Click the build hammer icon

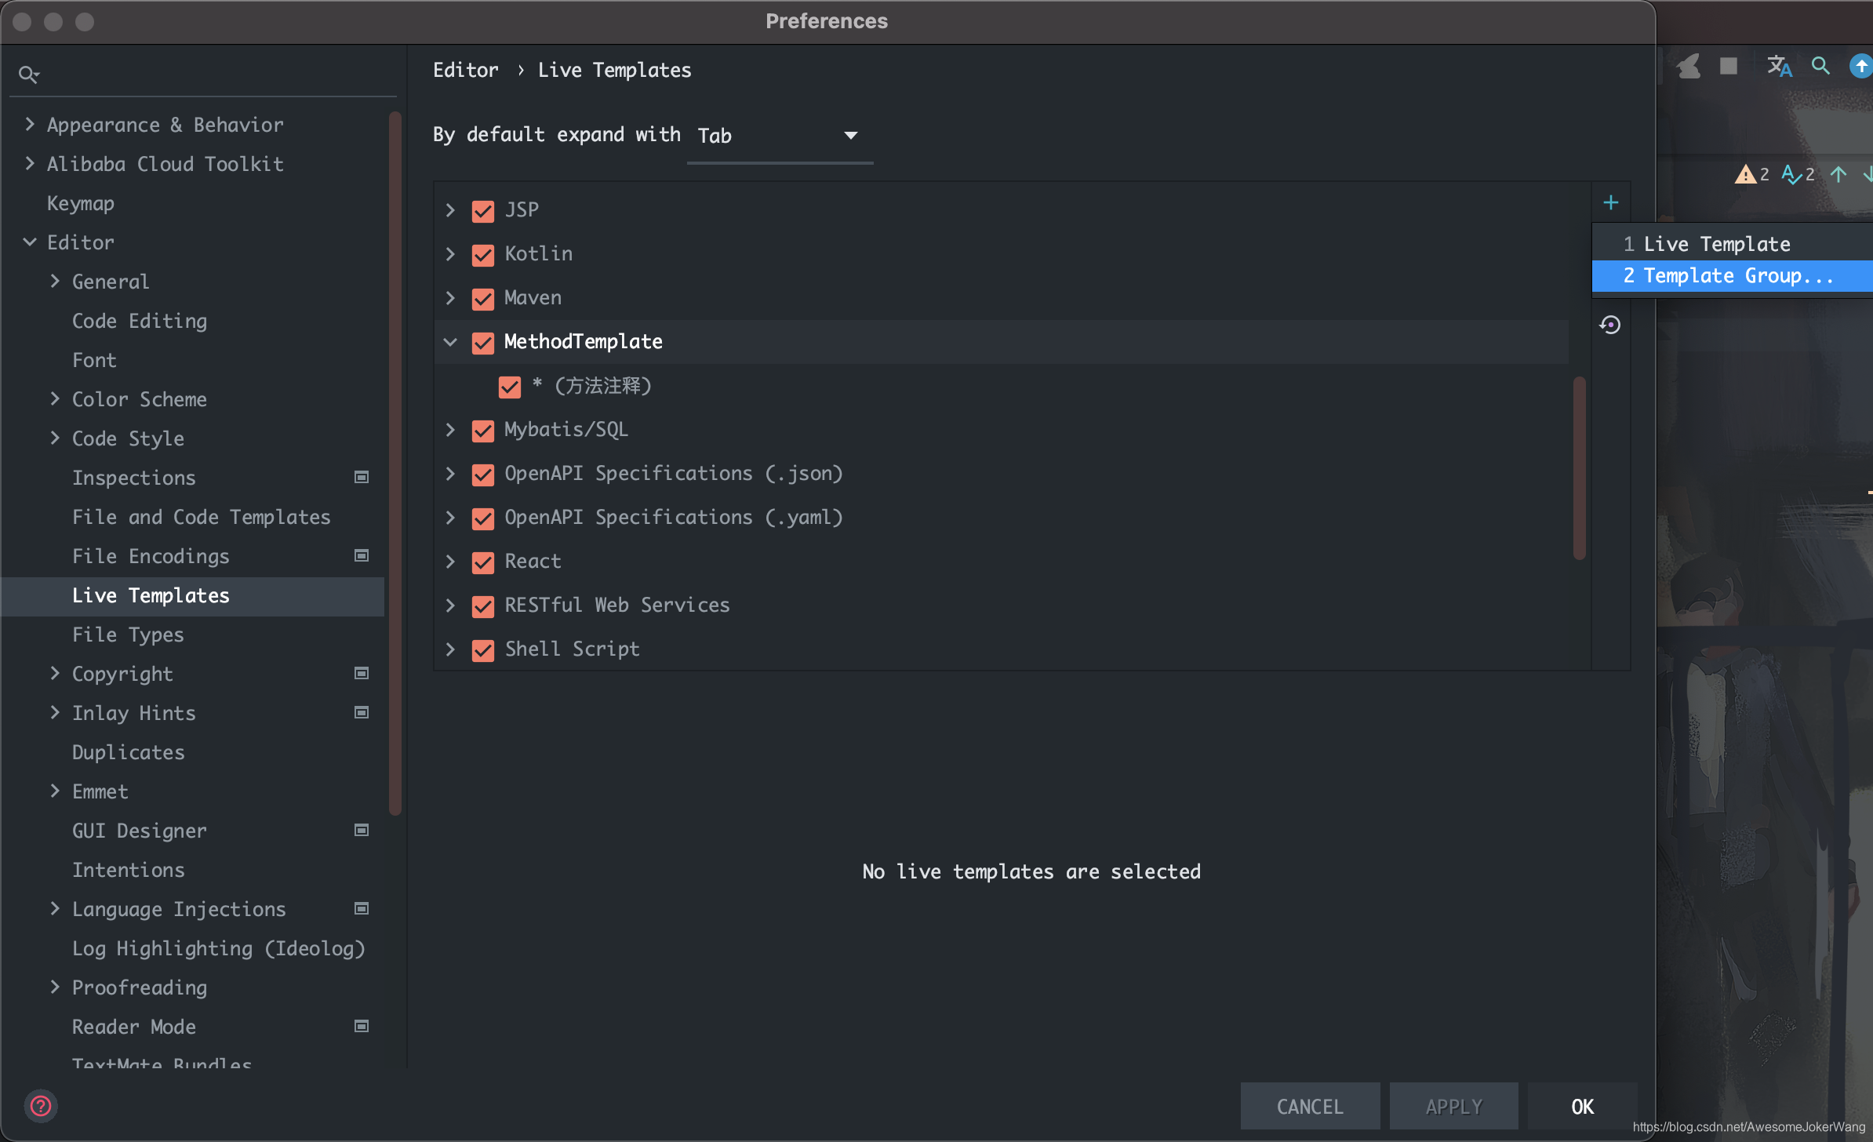point(1689,67)
